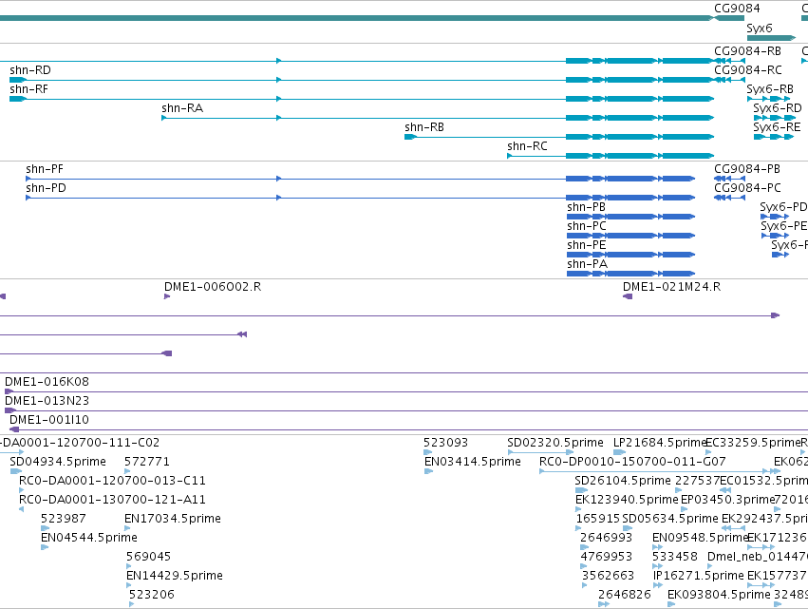This screenshot has width=808, height=609.
Task: Select the shn-RF transcript label
Action: coord(28,89)
